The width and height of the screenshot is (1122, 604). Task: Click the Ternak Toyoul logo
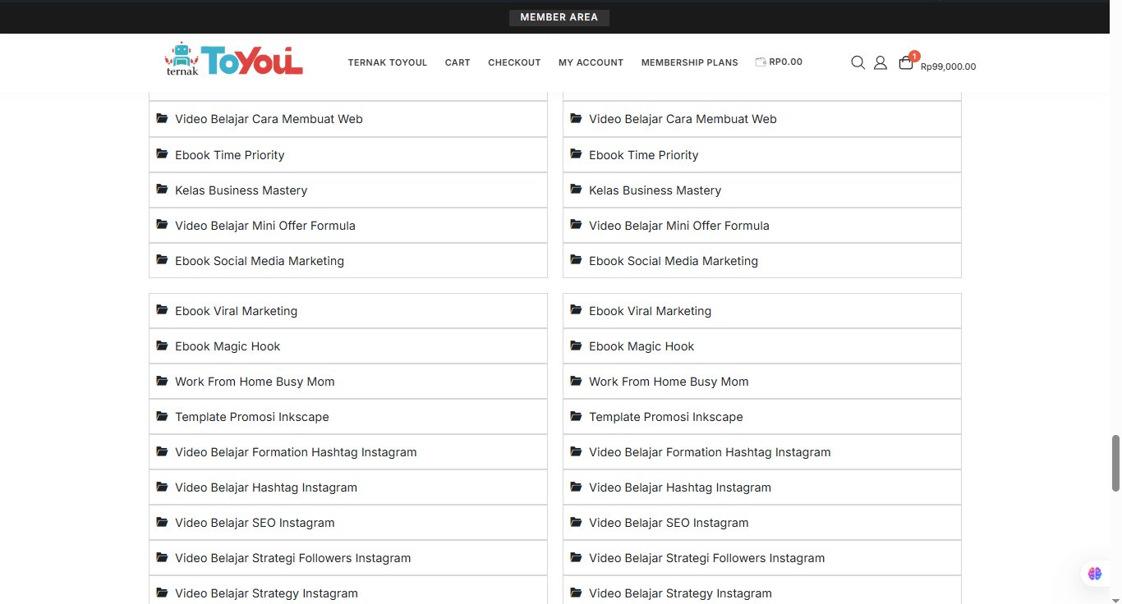(234, 60)
